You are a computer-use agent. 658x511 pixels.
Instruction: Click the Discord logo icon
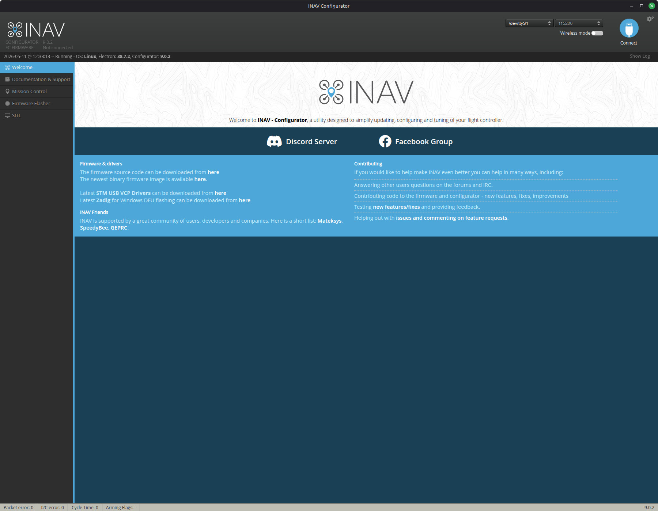click(x=274, y=141)
